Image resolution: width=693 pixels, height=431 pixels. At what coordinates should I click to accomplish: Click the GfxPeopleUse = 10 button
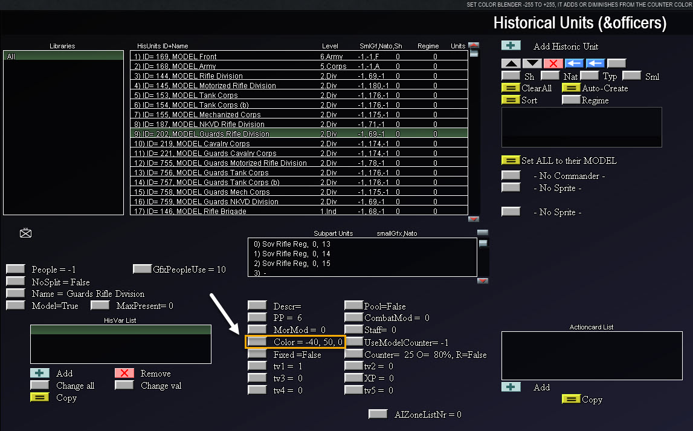point(143,269)
